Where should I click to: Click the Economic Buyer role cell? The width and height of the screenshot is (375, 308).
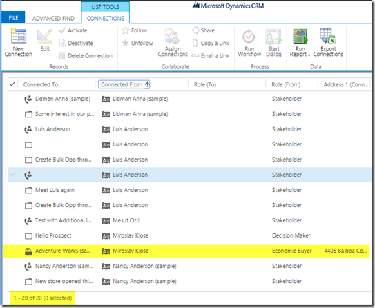(x=291, y=251)
